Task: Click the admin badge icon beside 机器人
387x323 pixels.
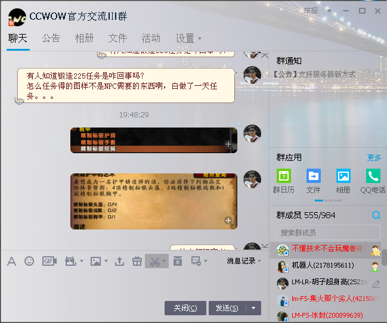Action: coord(375,267)
